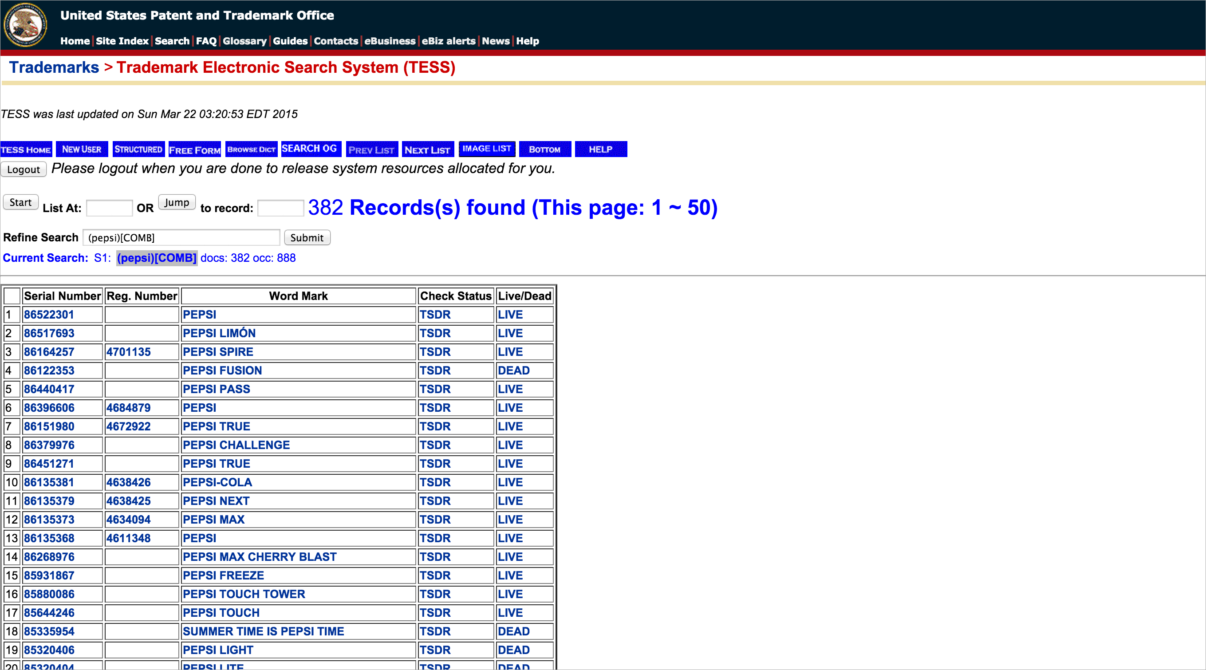Open serial number 86517693

point(49,333)
